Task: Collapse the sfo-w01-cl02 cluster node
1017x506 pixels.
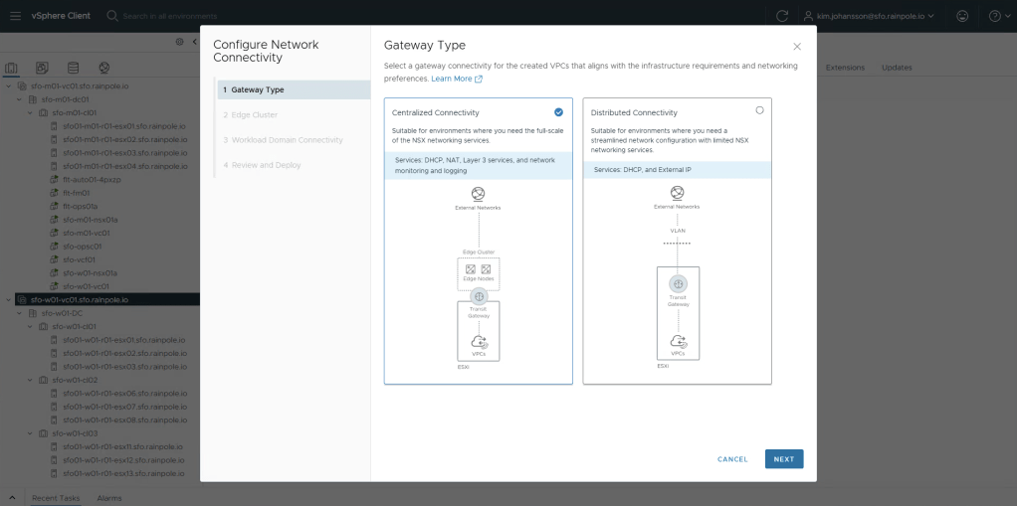Action: pos(29,380)
